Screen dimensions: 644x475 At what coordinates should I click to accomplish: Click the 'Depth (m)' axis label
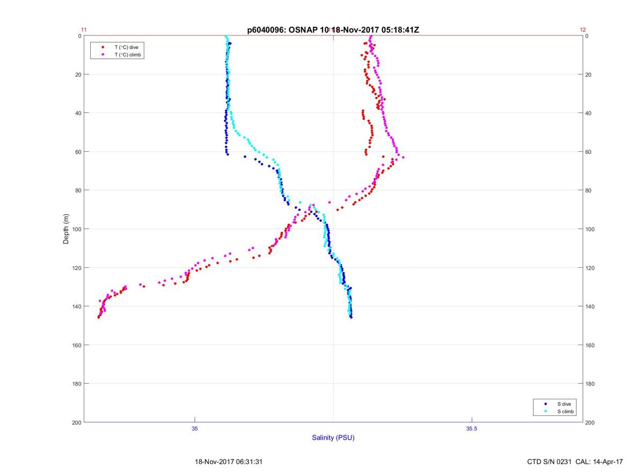pyautogui.click(x=67, y=229)
